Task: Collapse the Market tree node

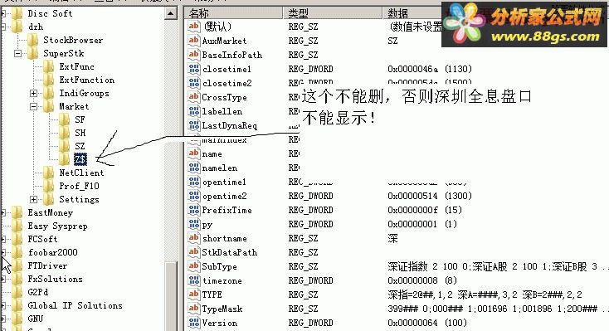Action: [x=34, y=106]
